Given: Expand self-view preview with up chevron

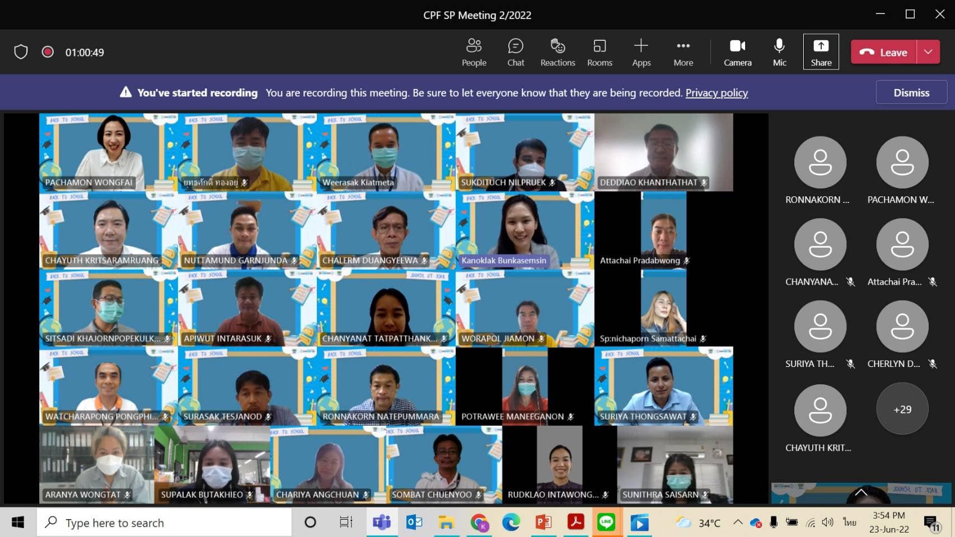Looking at the screenshot, I should (x=861, y=492).
